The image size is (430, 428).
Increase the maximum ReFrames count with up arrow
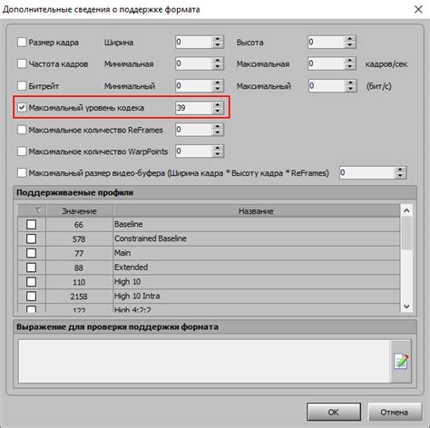pyautogui.click(x=218, y=126)
